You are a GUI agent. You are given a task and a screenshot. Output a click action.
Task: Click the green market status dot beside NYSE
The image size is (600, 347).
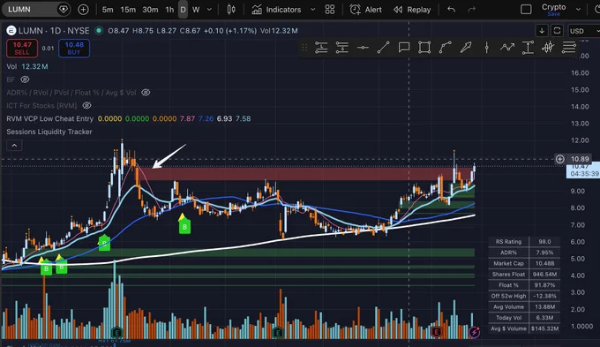[99, 31]
